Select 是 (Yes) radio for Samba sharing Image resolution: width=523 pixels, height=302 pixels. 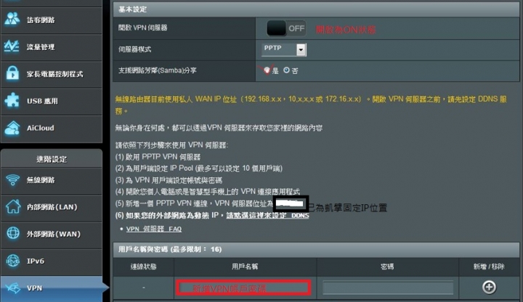(x=267, y=70)
